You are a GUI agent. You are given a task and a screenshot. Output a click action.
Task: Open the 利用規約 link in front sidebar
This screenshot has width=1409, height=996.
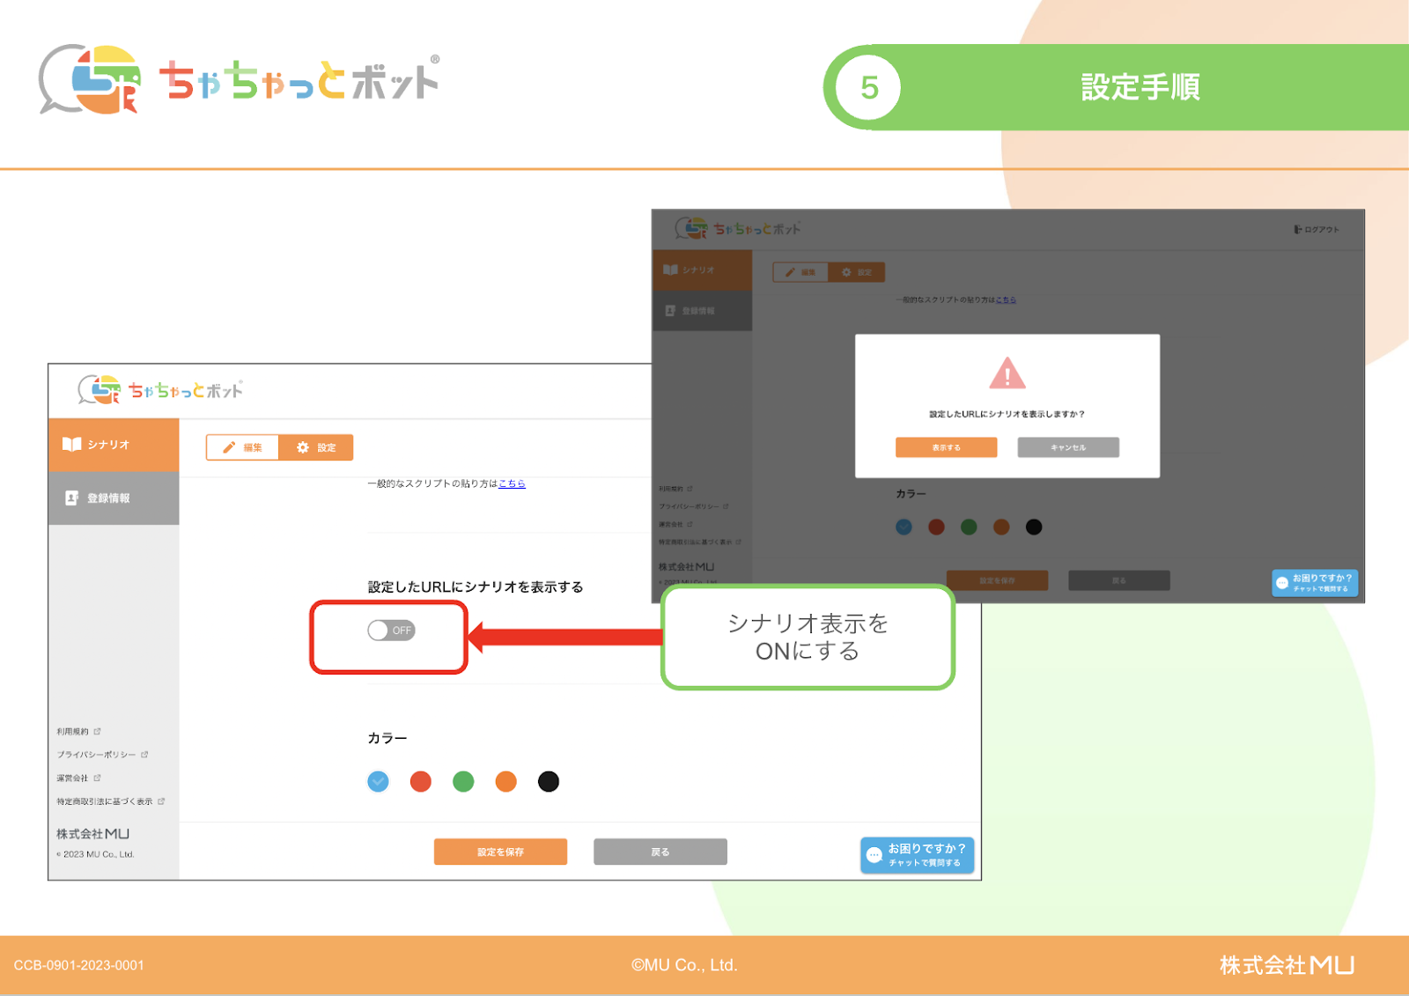point(73,732)
